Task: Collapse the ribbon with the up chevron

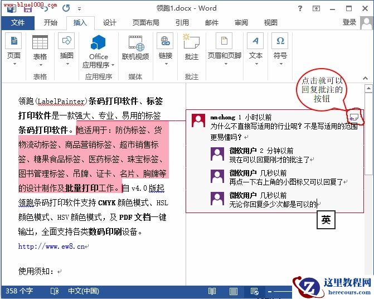Action: [365, 78]
